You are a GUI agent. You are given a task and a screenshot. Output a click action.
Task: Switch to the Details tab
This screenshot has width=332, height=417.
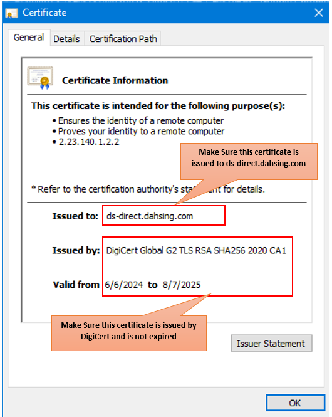[66, 39]
